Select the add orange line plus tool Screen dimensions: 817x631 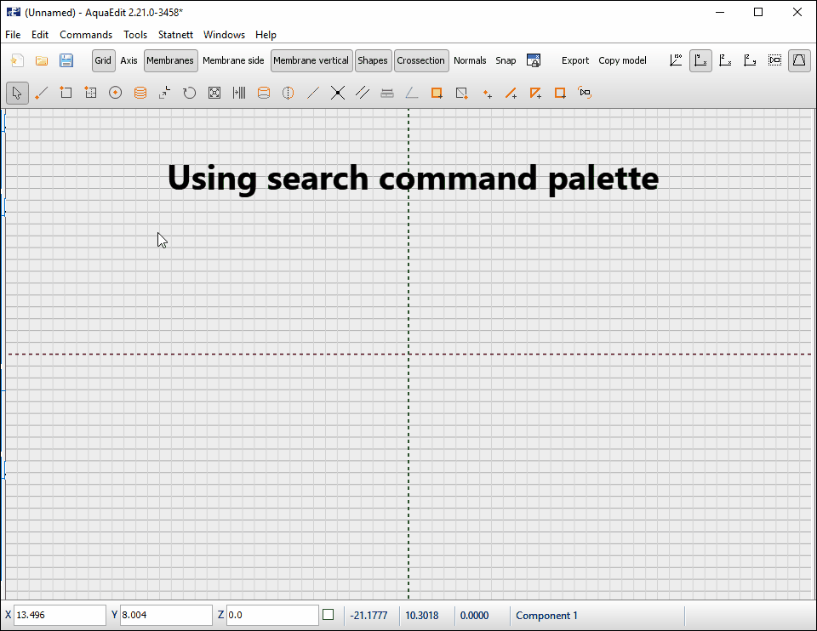coord(511,94)
